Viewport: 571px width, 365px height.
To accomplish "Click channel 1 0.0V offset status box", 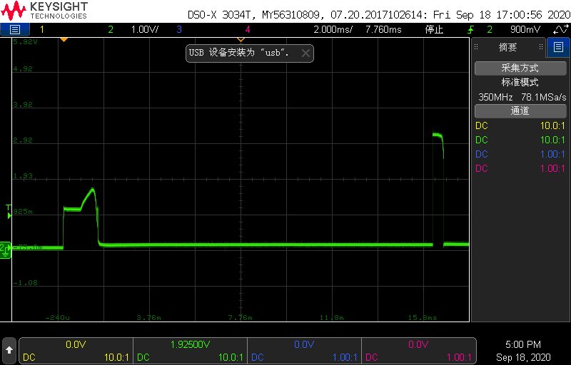I will tap(76, 351).
